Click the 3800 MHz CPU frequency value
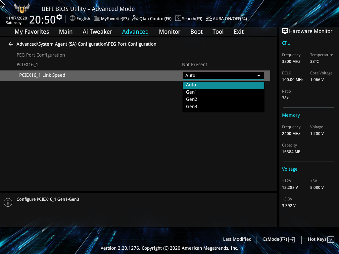 pyautogui.click(x=291, y=62)
